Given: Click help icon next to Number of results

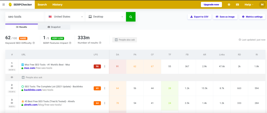Looking at the screenshot, I should pos(100,43).
